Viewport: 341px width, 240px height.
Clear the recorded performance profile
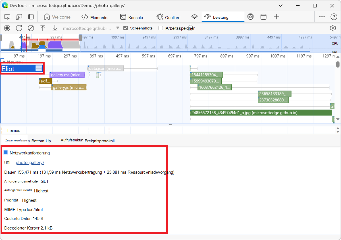[31, 28]
